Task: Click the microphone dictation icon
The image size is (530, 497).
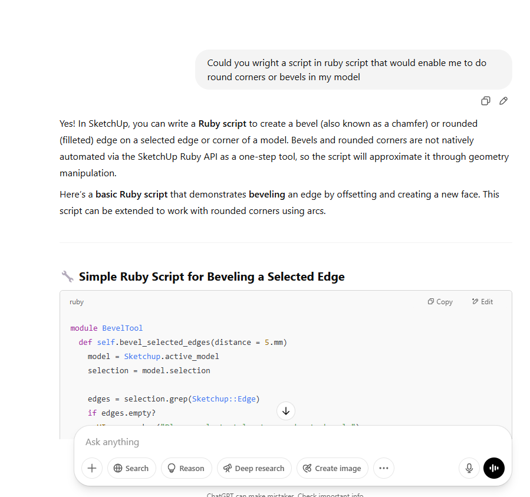Action: 469,468
